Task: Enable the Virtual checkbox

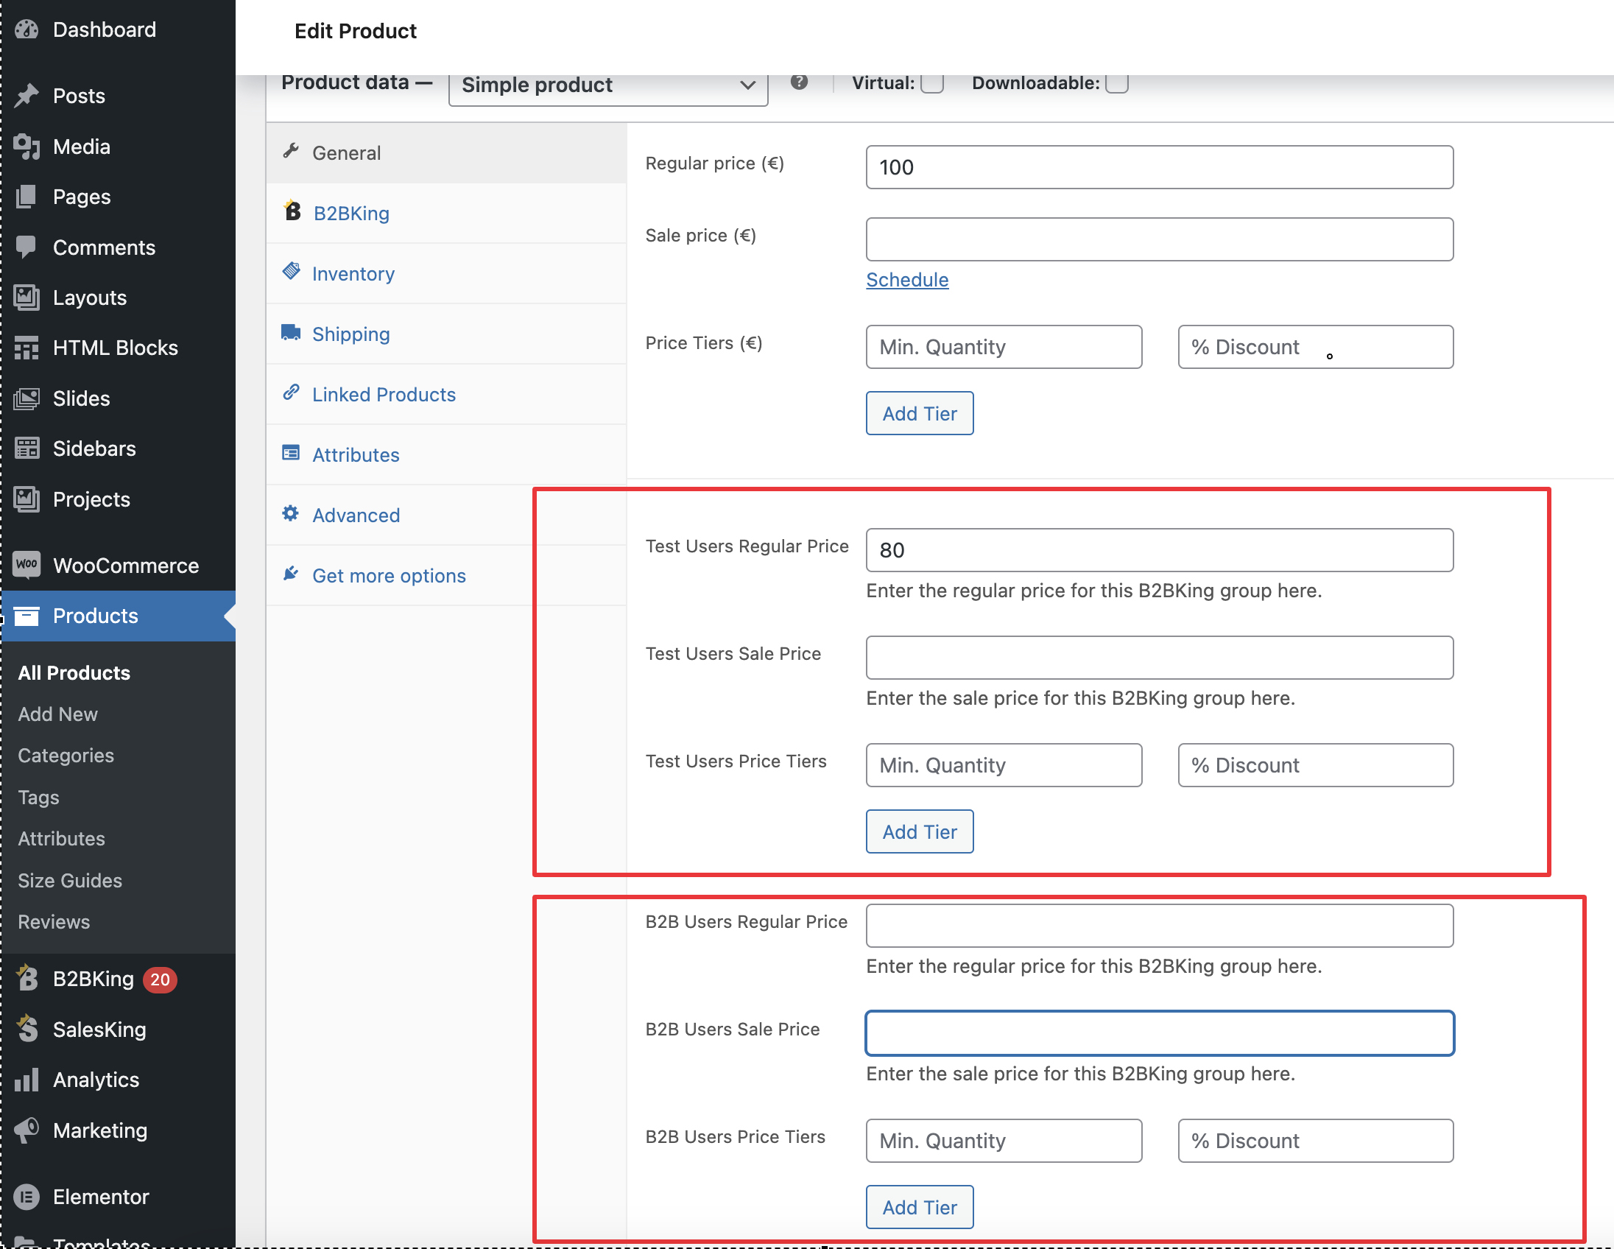Action: (x=933, y=82)
